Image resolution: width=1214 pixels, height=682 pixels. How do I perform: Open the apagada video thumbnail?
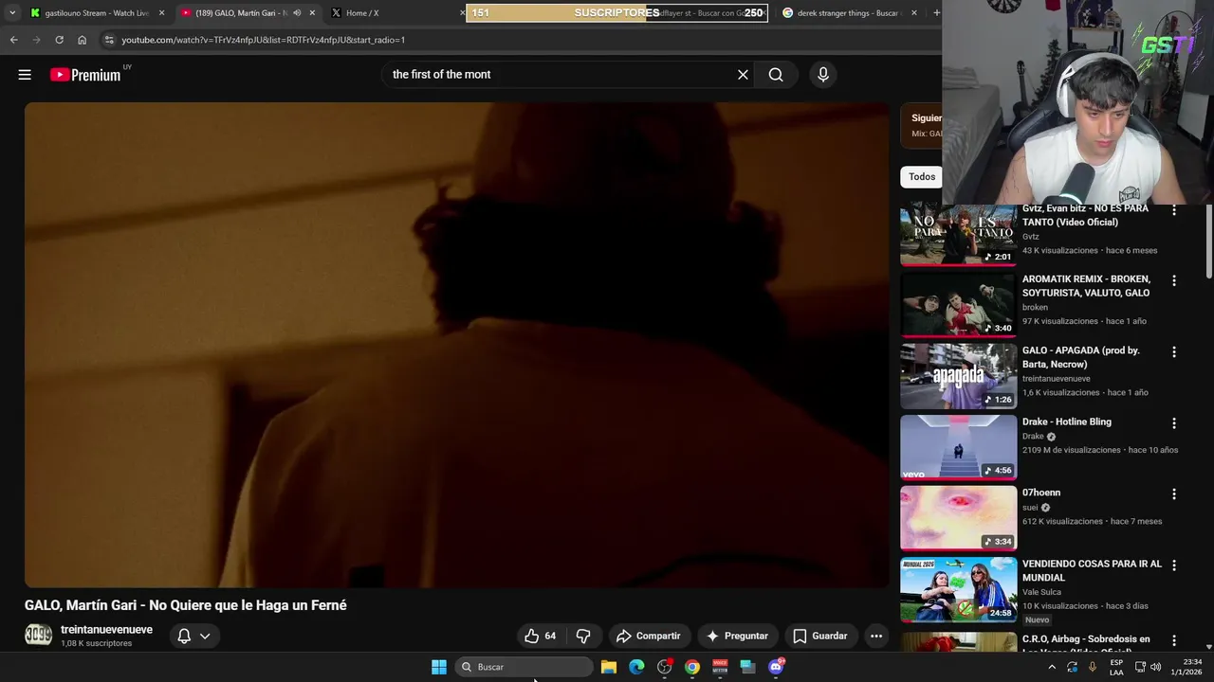[x=958, y=376]
